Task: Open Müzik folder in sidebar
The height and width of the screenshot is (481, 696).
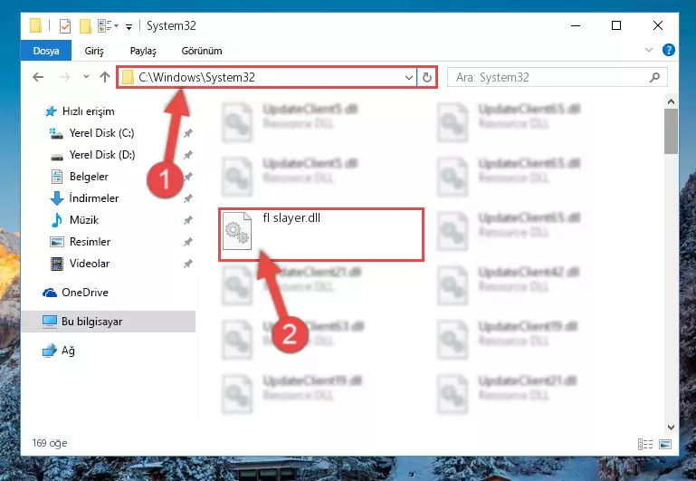Action: tap(84, 220)
